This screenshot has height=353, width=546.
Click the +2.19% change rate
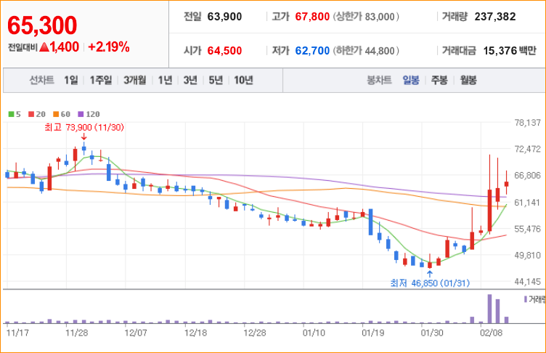click(109, 46)
